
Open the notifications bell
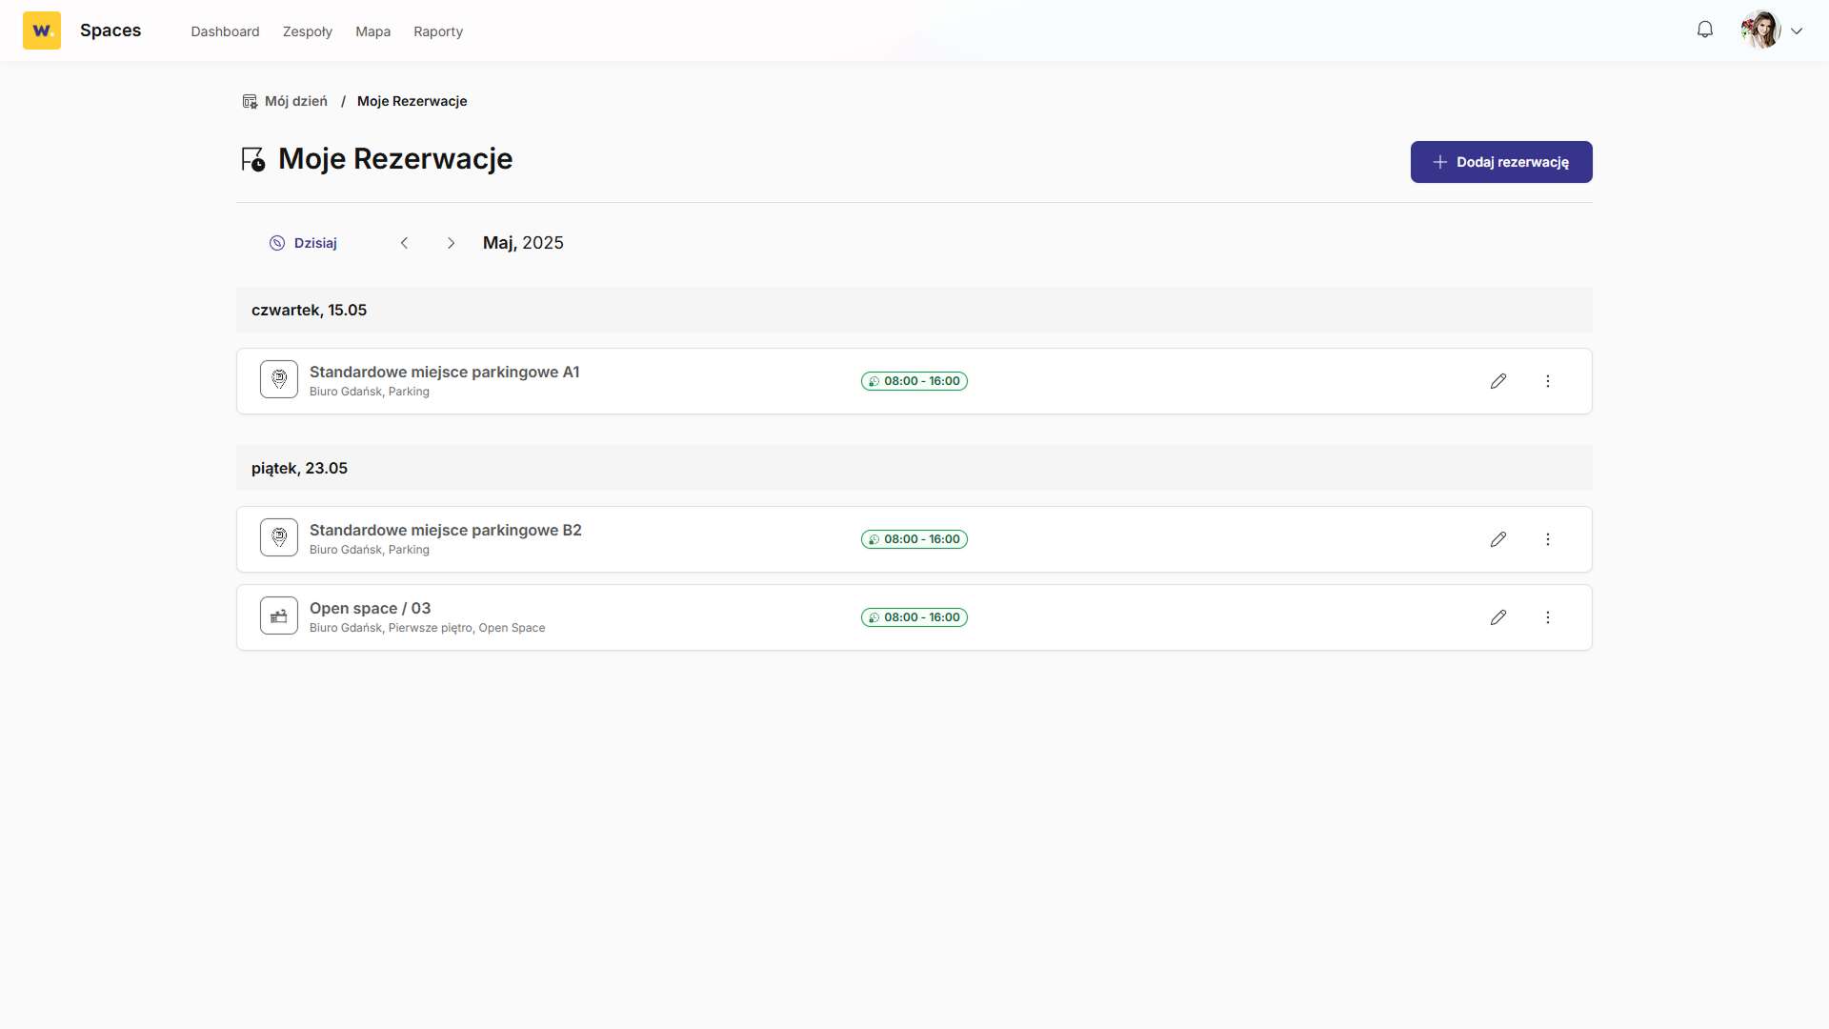click(1705, 30)
